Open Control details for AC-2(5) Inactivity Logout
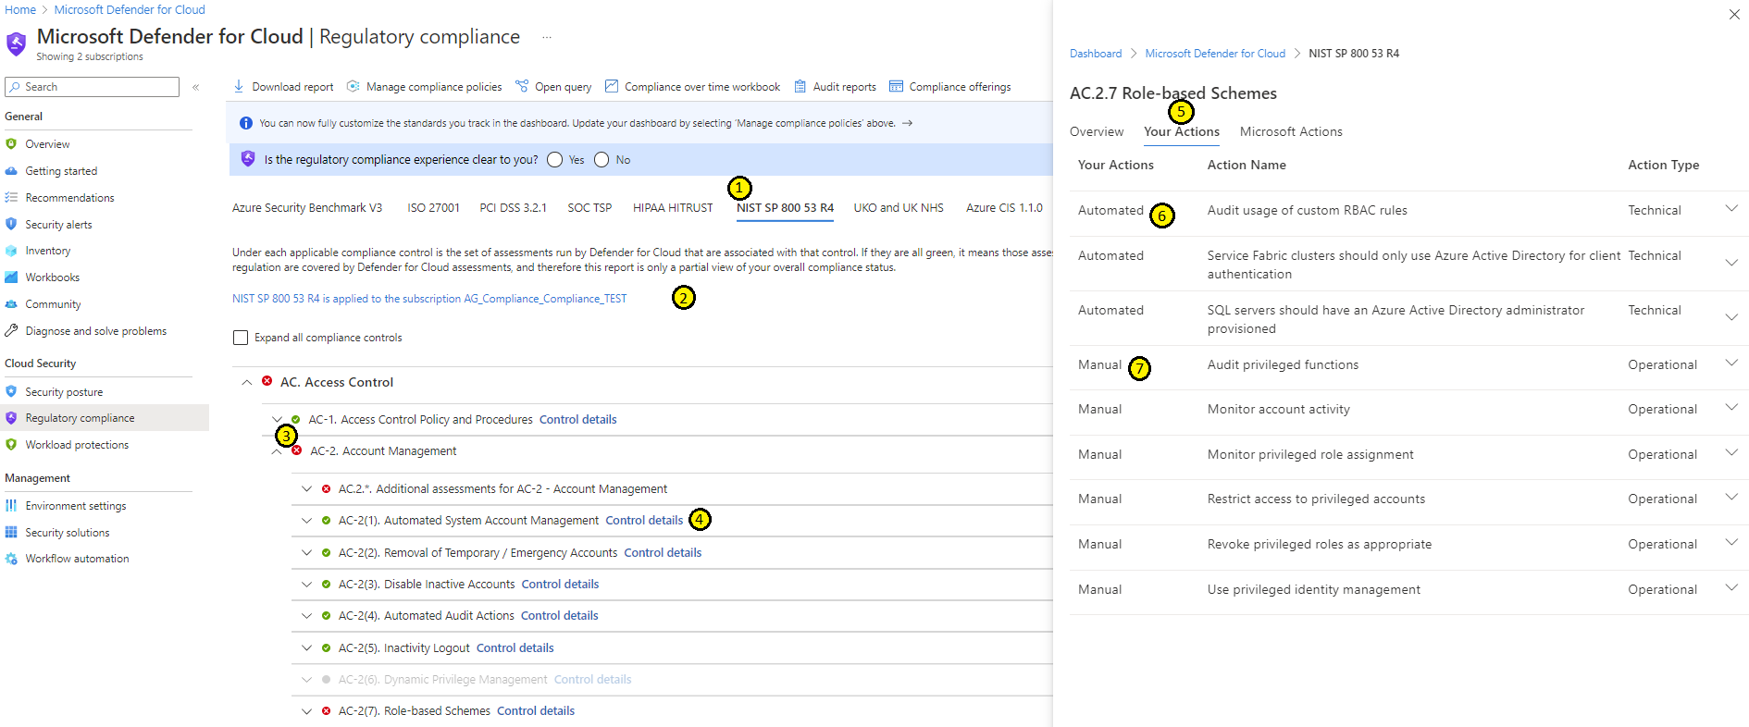 tap(515, 648)
